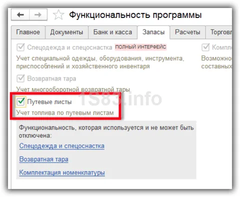The image size is (240, 197).
Task: Switch to the Расчеты tab
Action: pyautogui.click(x=187, y=32)
